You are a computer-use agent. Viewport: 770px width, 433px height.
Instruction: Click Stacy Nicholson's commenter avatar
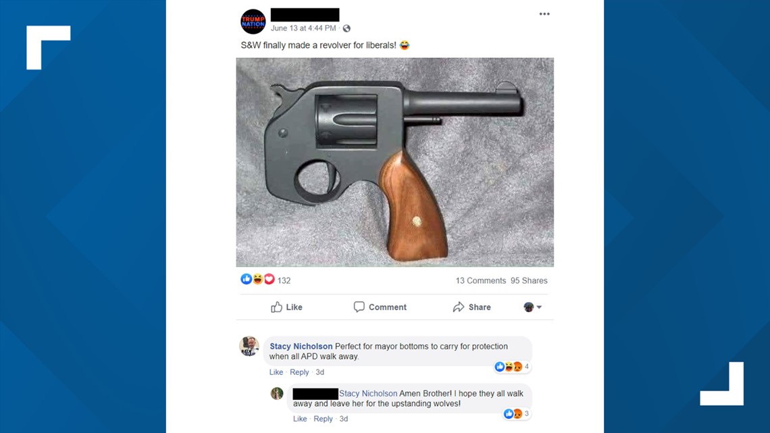(249, 346)
